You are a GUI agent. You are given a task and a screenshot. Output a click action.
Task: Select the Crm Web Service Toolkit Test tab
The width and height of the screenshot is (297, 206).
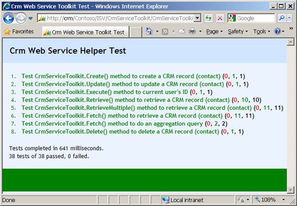tap(85, 32)
